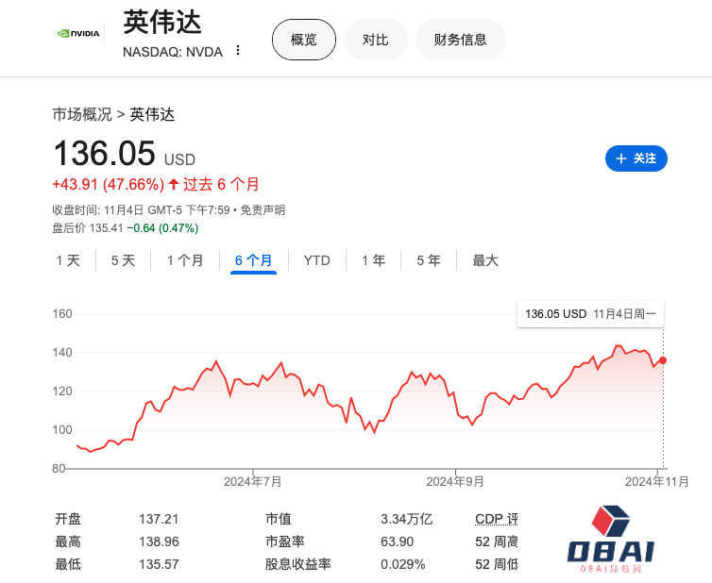This screenshot has height=583, width=712.
Task: Click the CDP 评分 label
Action: 496,519
